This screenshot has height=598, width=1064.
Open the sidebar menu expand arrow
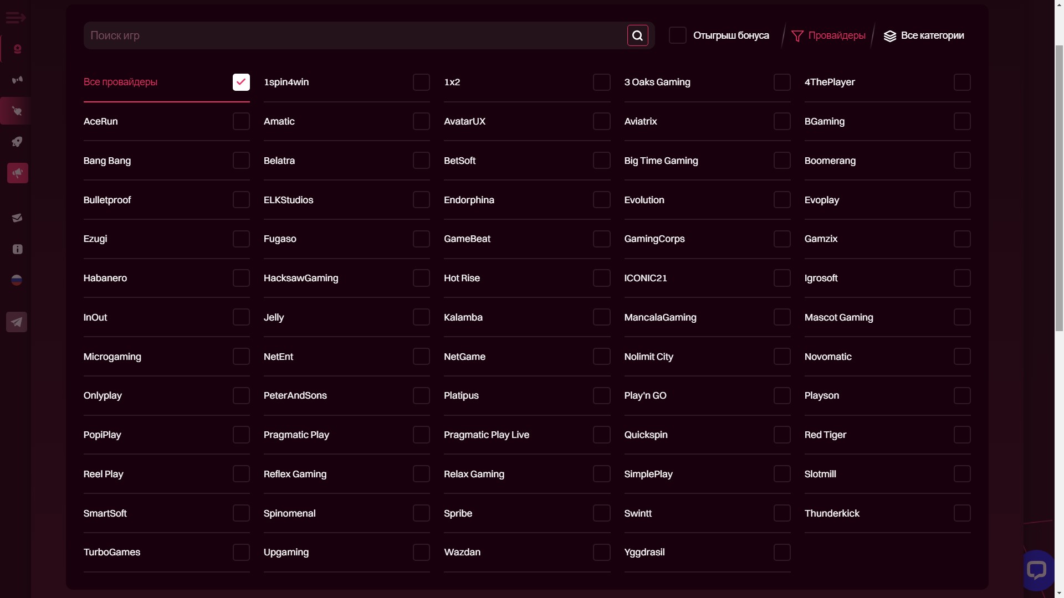[16, 18]
